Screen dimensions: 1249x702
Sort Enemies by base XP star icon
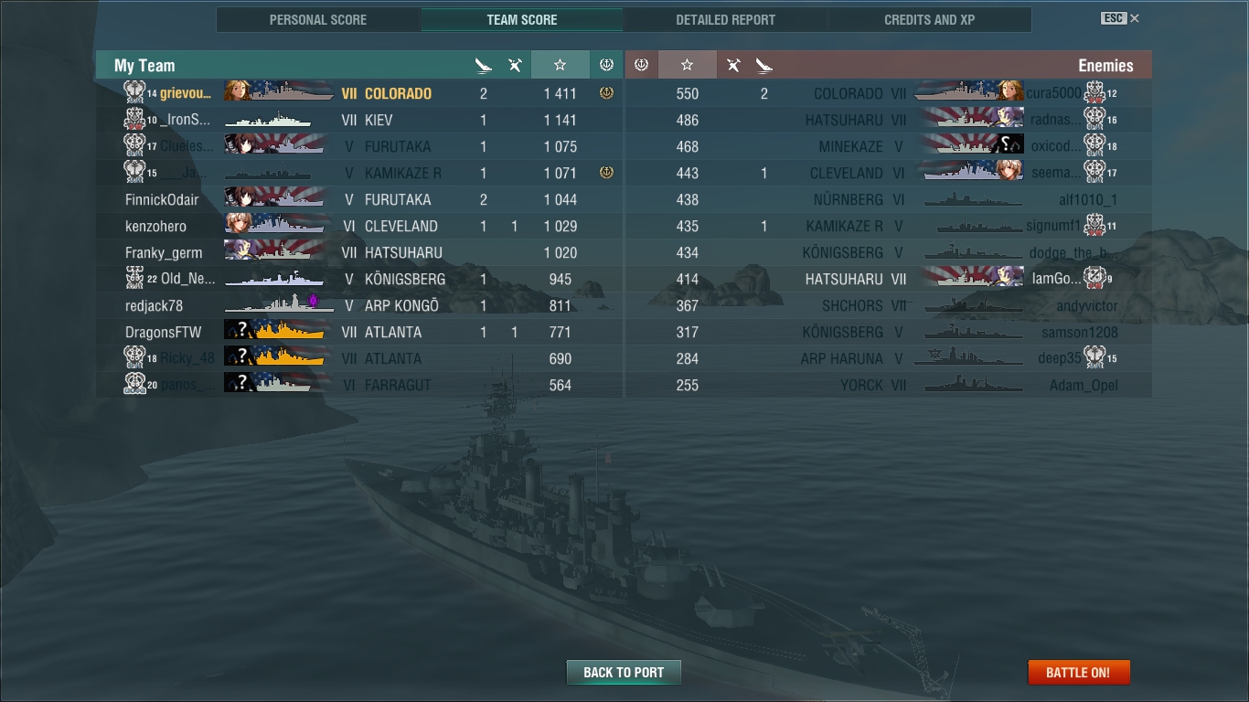tap(688, 65)
